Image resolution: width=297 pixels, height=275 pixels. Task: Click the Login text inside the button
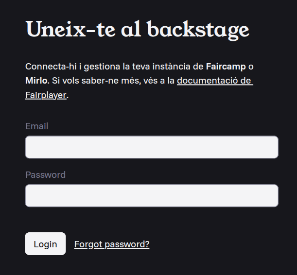point(46,244)
